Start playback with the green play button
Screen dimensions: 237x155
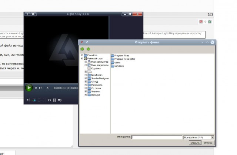(29, 88)
